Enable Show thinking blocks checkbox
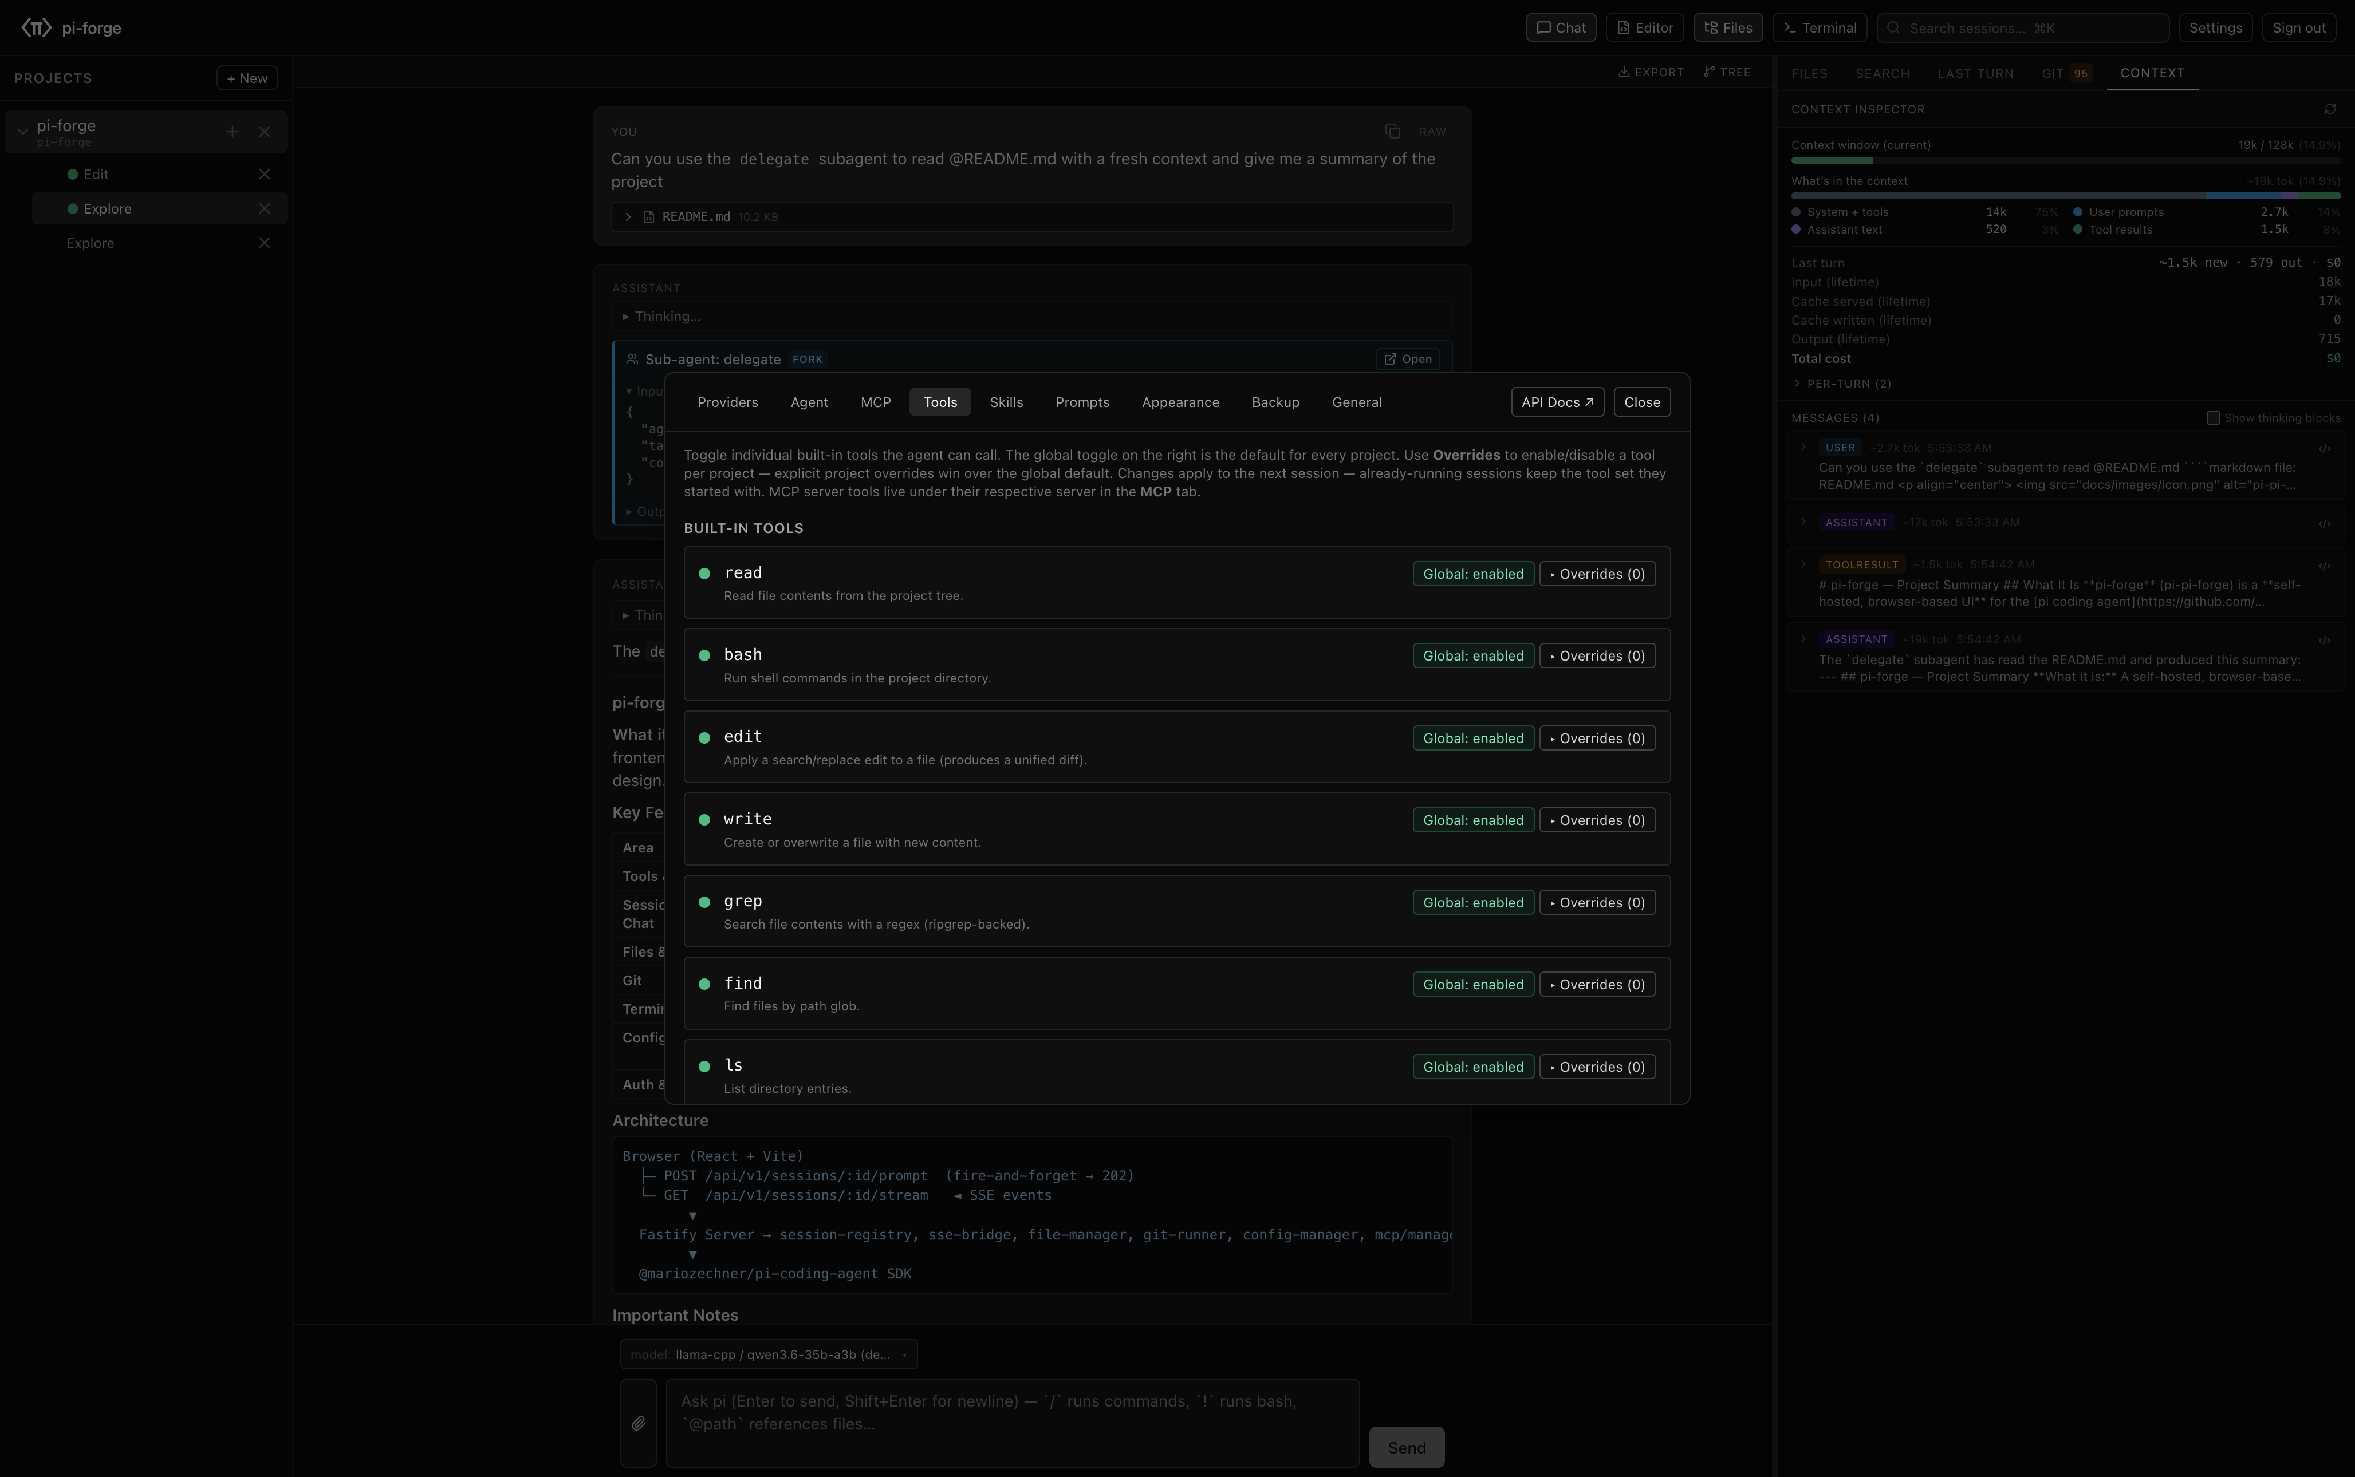The height and width of the screenshot is (1477, 2355). click(x=2214, y=418)
